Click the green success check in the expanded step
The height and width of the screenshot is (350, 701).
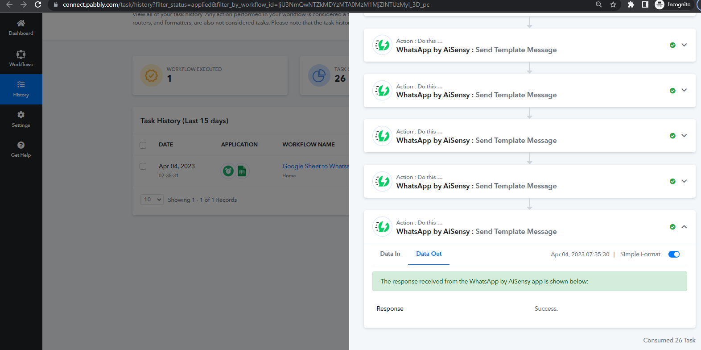pyautogui.click(x=672, y=227)
